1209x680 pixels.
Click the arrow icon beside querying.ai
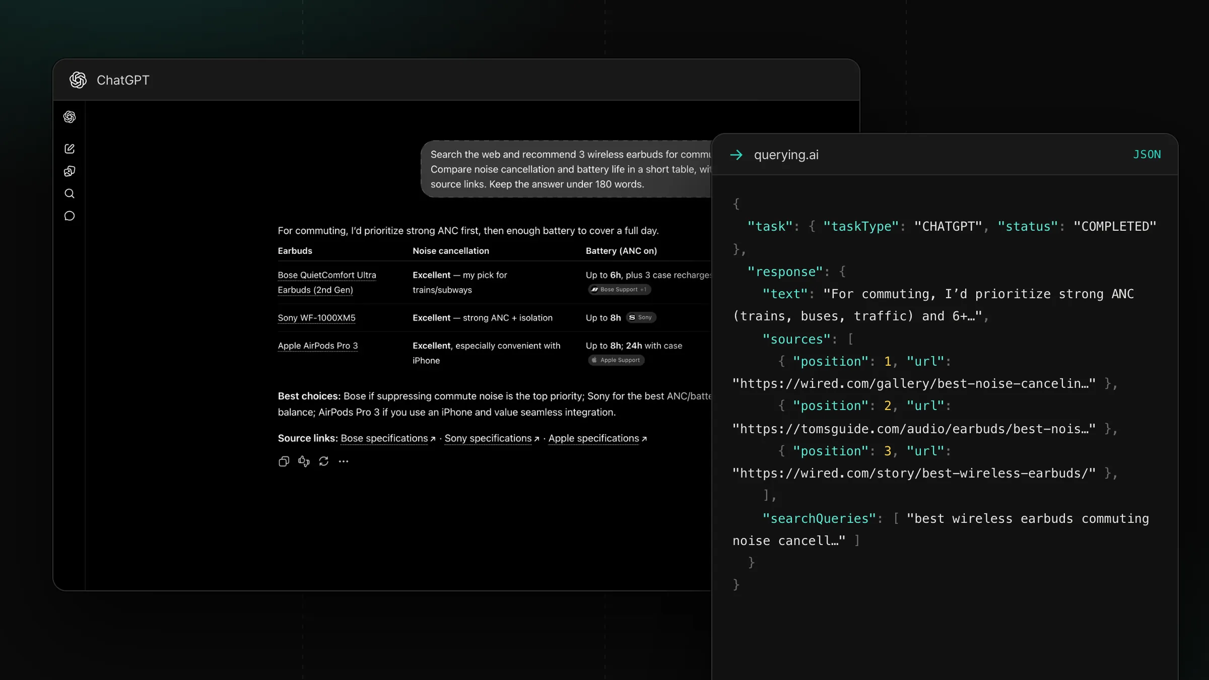click(x=736, y=155)
